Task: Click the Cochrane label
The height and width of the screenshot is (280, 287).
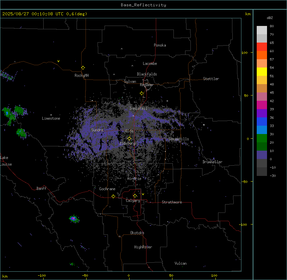Action: [107, 189]
